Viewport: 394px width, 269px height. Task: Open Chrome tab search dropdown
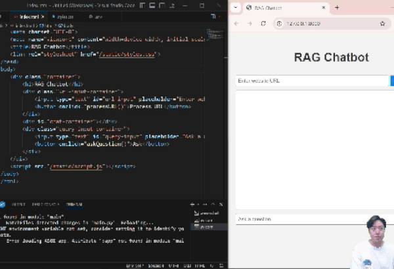pos(235,8)
